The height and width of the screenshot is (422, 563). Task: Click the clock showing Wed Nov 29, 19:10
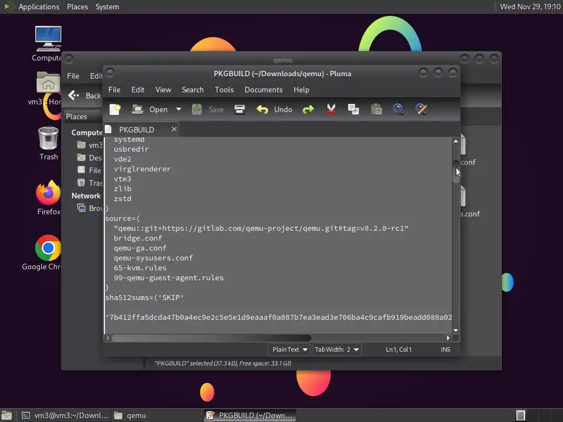[531, 7]
